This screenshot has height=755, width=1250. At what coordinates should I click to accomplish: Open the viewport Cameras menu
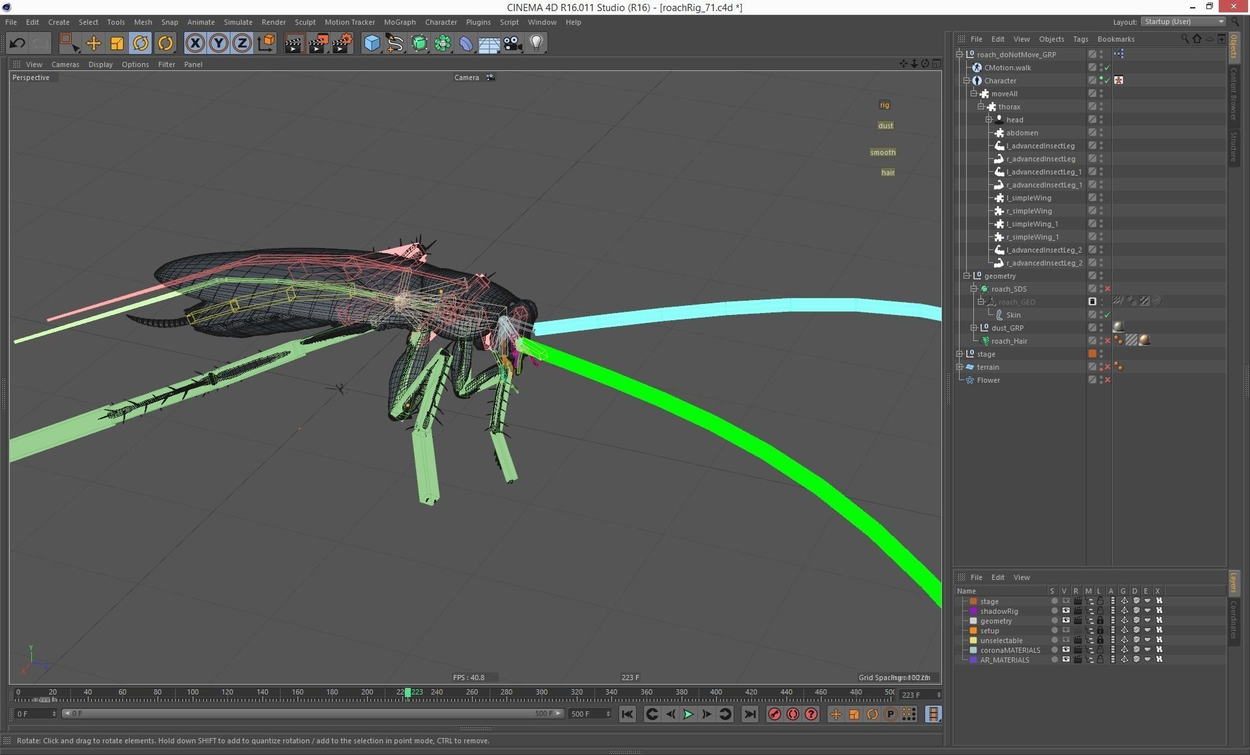[x=65, y=64]
